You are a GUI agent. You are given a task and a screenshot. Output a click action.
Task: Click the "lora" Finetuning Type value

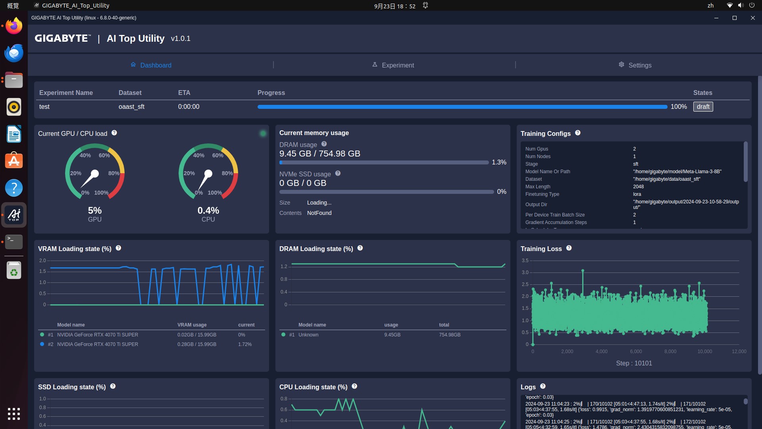pyautogui.click(x=637, y=194)
